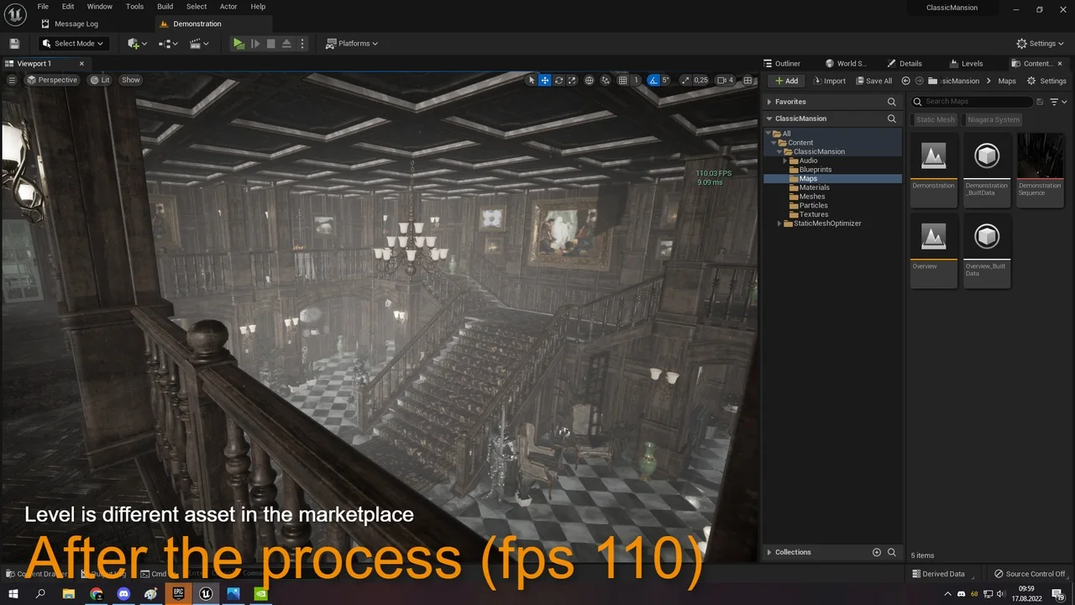Screen dimensions: 1075x605
Task: Open the Select Mode dropdown
Action: coord(73,43)
